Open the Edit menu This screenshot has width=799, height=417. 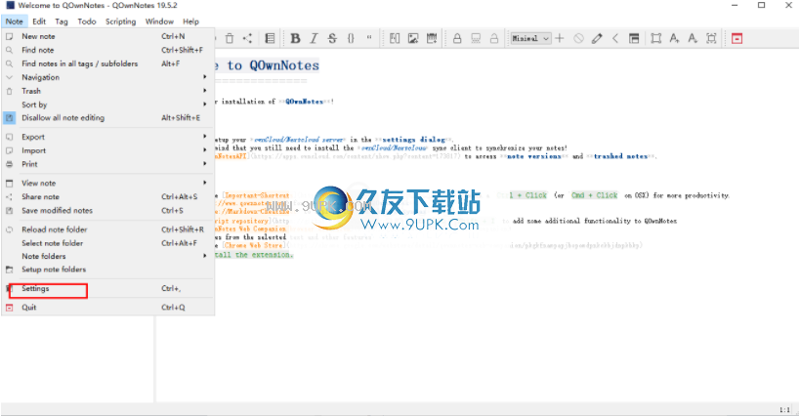(x=39, y=21)
